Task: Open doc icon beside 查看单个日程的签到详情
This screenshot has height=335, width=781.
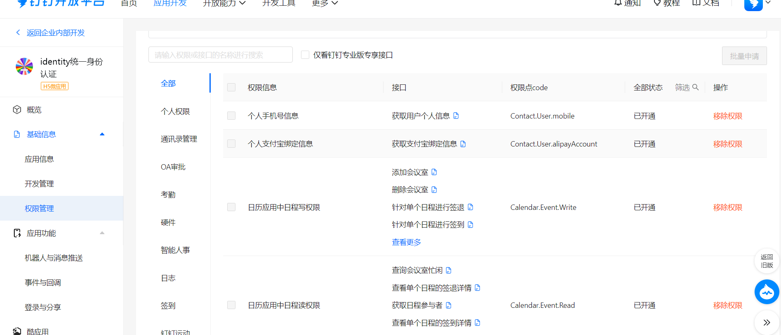Action: tap(478, 323)
